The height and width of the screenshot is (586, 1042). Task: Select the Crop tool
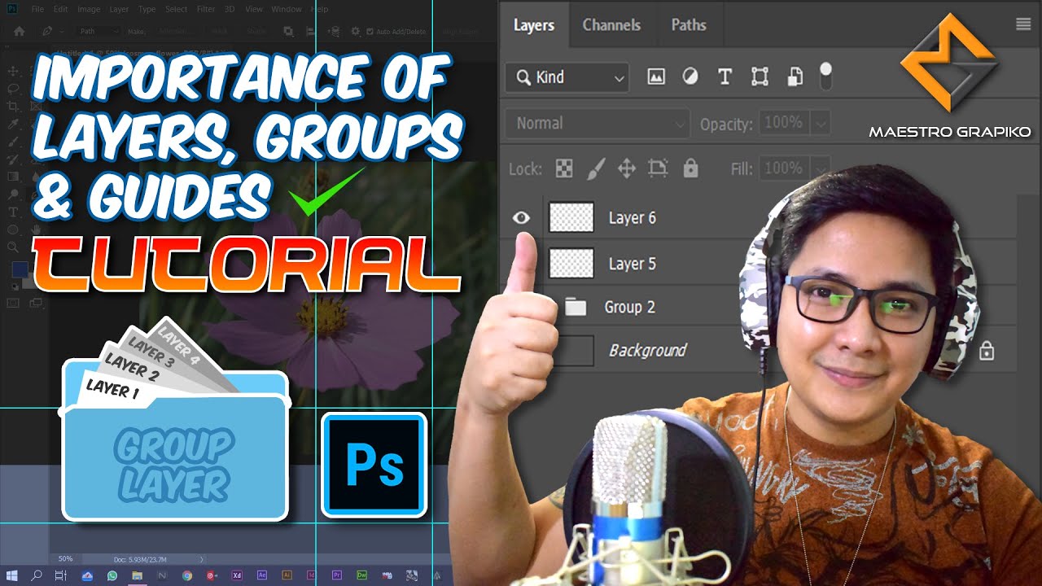[13, 107]
